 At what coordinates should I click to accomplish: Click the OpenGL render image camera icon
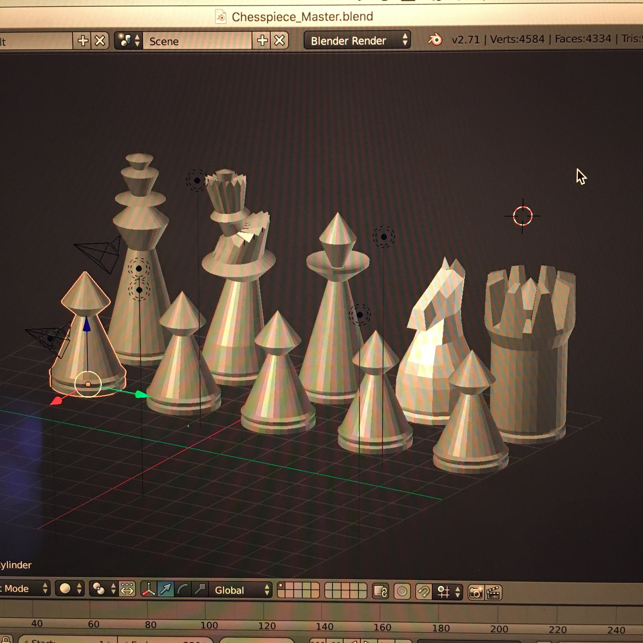(x=476, y=593)
